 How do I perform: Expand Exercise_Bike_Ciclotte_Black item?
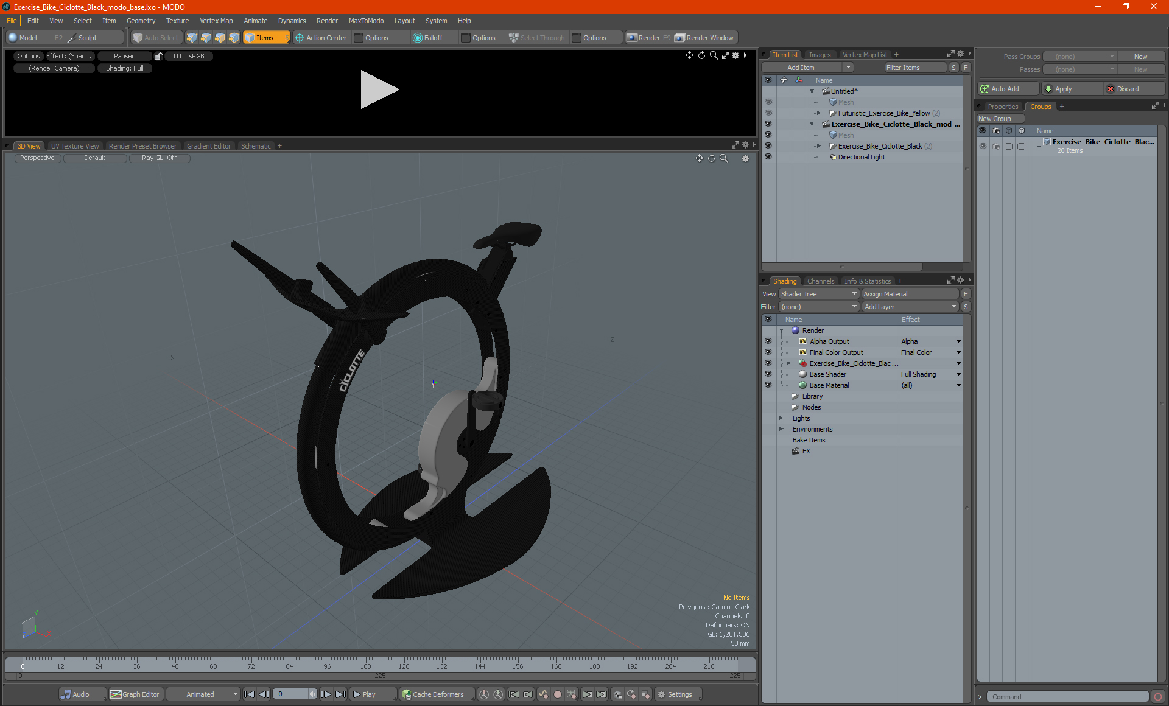[819, 146]
